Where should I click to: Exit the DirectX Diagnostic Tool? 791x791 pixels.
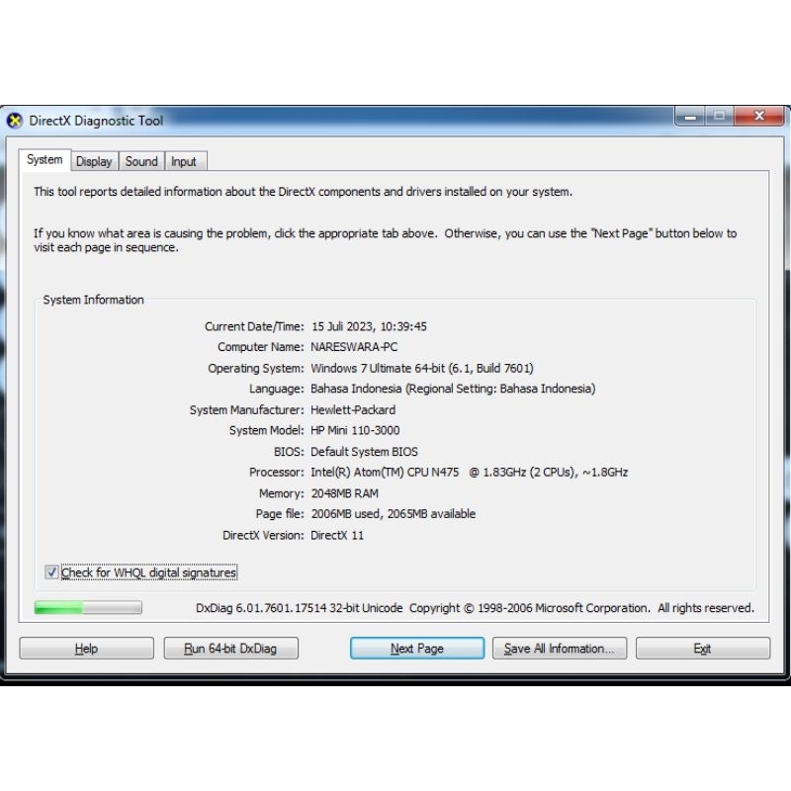click(703, 649)
